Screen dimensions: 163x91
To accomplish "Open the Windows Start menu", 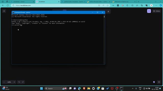I will (42, 88).
